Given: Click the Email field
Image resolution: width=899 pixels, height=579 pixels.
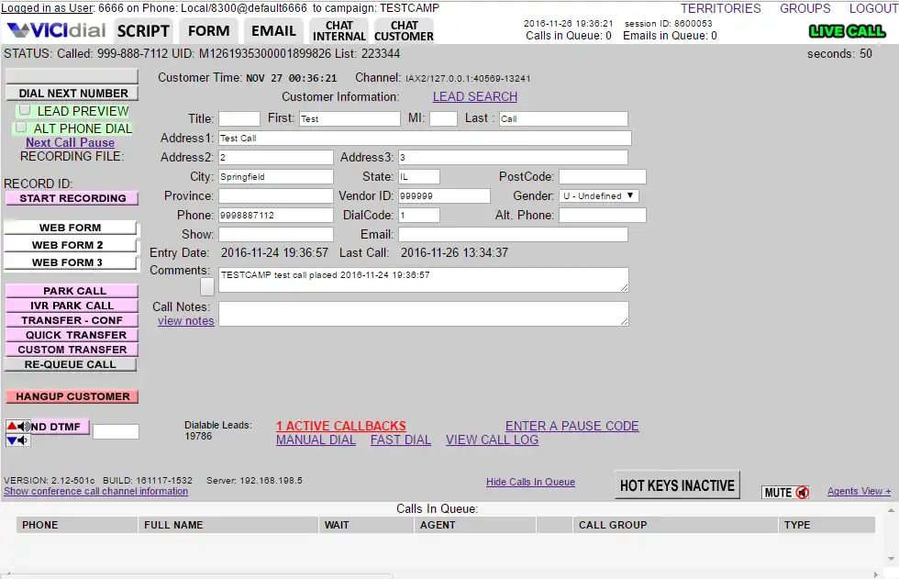Looking at the screenshot, I should click(x=513, y=235).
